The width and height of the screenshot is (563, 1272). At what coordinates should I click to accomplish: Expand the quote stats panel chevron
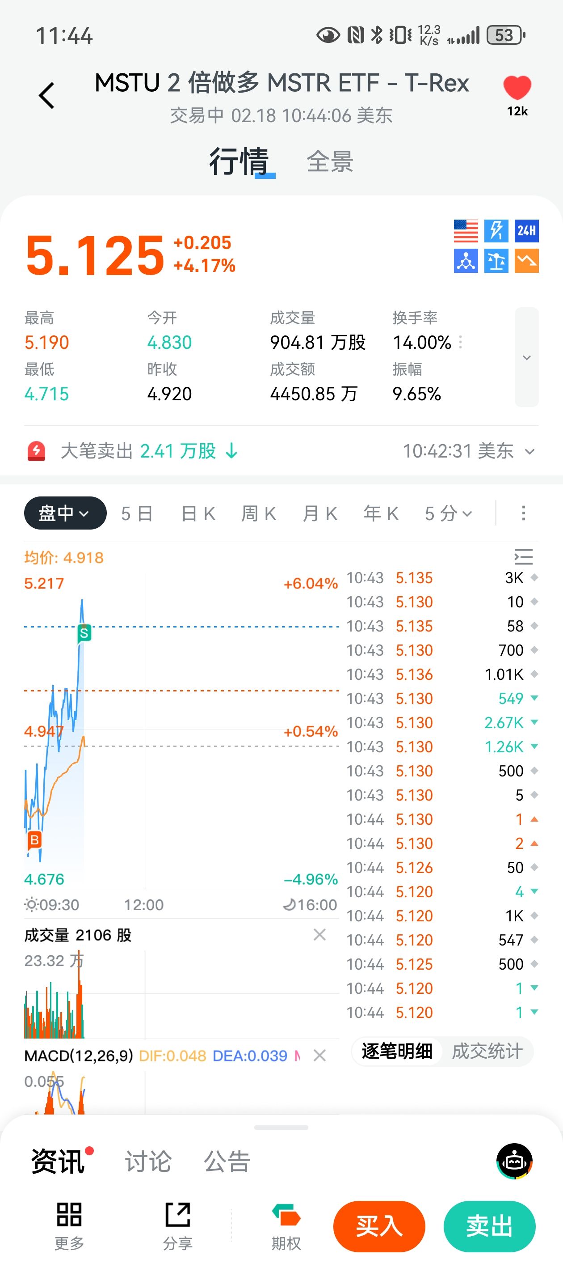[526, 357]
